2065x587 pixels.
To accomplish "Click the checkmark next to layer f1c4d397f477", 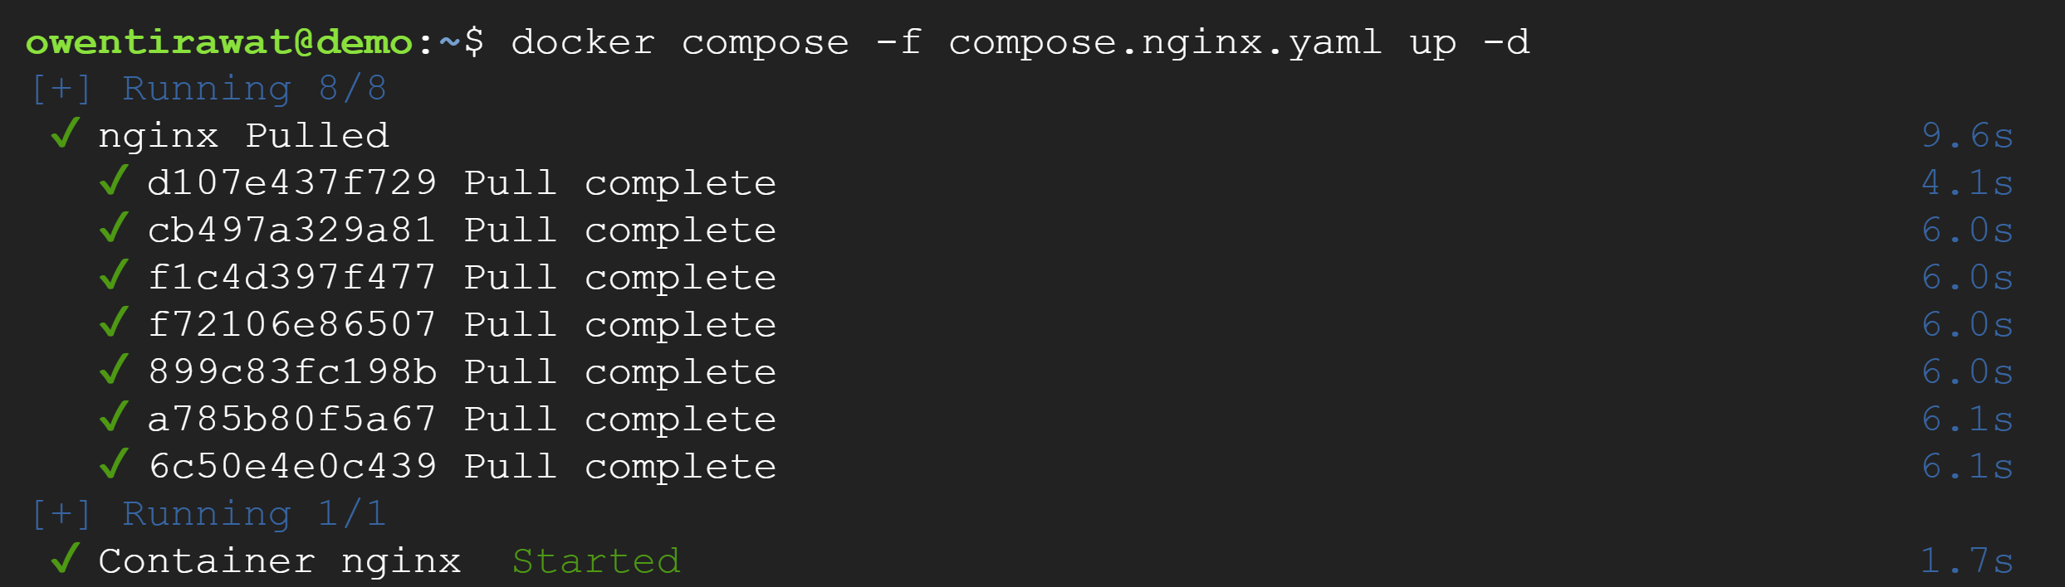I will [114, 275].
